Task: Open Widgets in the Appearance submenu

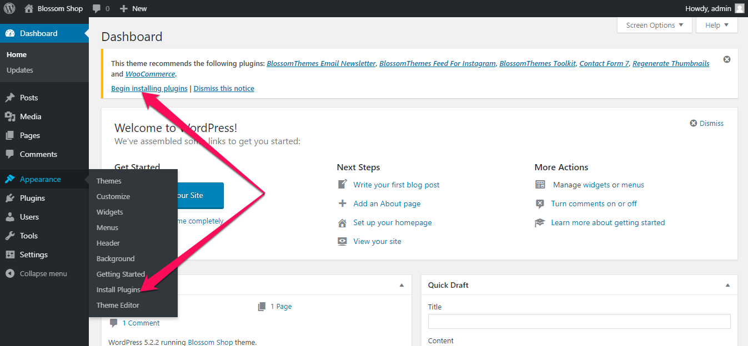Action: 110,212
